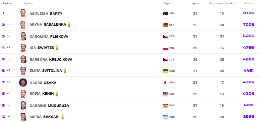Click Elina Svitolina's profile photo
Viewport: 260px width, 122px height.
tap(23, 71)
